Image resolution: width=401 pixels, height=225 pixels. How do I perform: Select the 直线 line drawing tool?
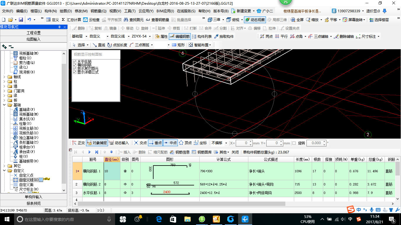99,45
